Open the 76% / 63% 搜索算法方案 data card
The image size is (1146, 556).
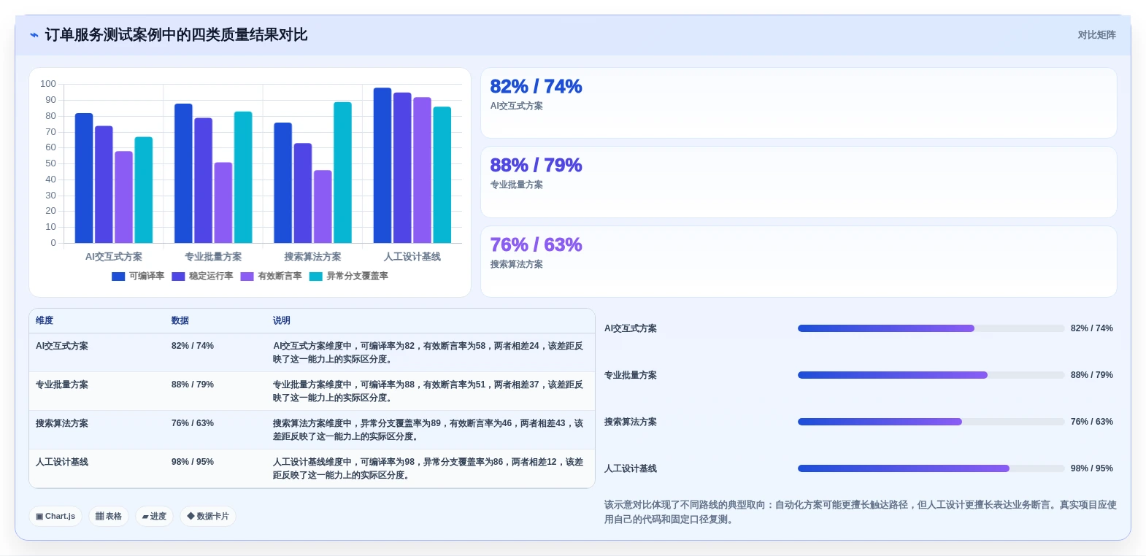[x=799, y=261]
